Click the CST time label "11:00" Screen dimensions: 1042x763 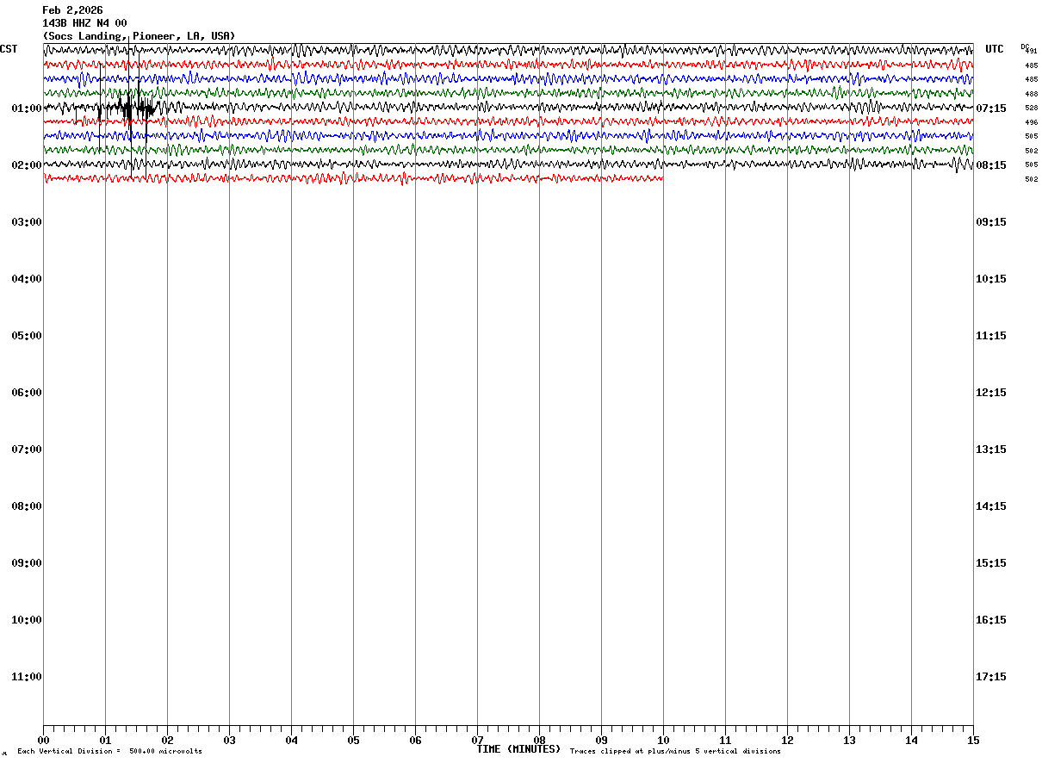point(27,677)
